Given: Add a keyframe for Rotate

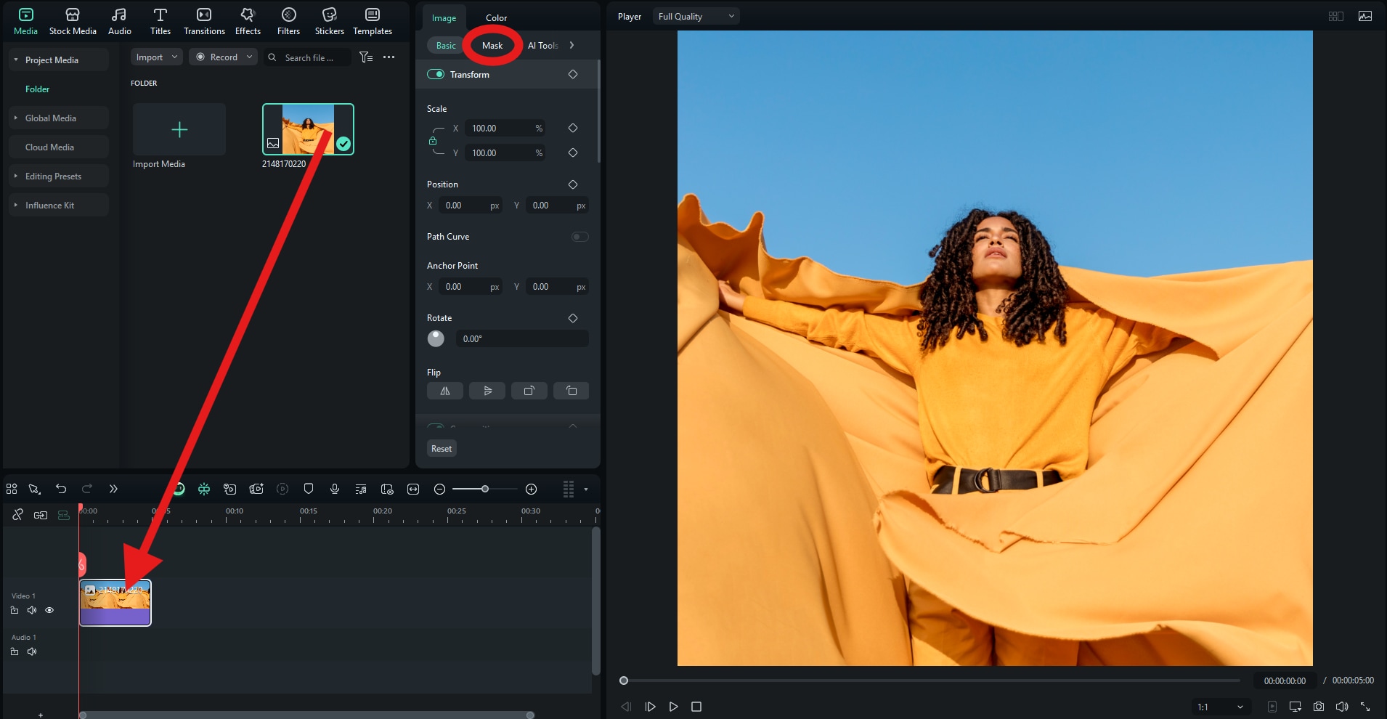Looking at the screenshot, I should (x=573, y=318).
